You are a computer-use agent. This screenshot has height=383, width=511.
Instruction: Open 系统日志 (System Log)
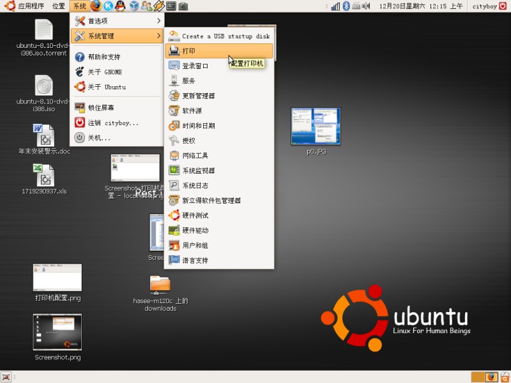pos(219,186)
